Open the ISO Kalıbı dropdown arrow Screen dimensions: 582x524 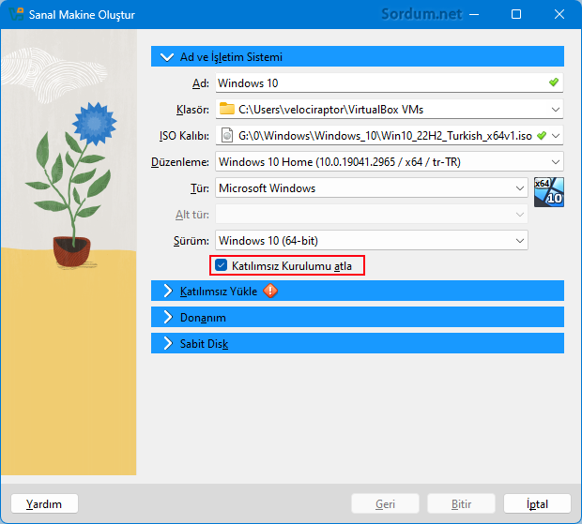click(x=556, y=136)
